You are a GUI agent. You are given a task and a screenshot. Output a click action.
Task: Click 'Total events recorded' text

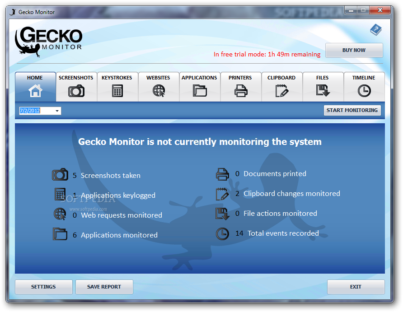[x=283, y=233]
